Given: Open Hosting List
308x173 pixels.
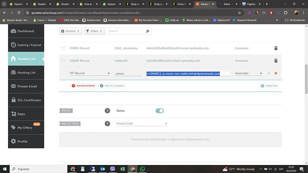Looking at the screenshot, I should pyautogui.click(x=26, y=73).
